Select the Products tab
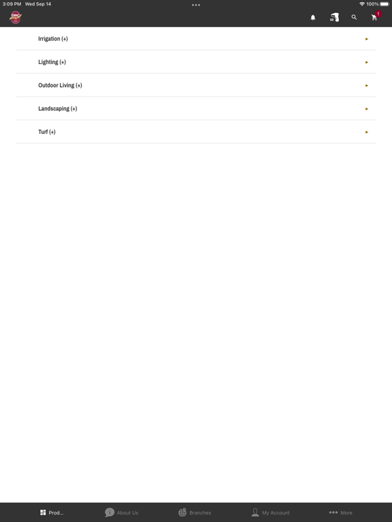392x522 pixels. tap(52, 512)
